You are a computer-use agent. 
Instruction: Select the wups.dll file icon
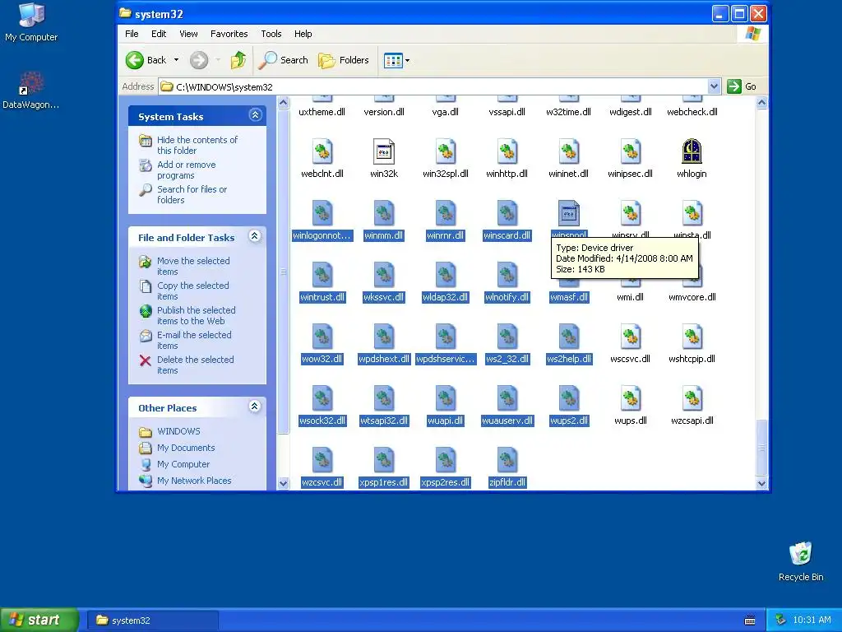tap(631, 399)
